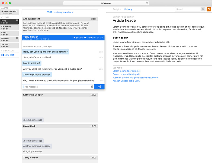Attach a file using the paperclip icon

[92, 87]
